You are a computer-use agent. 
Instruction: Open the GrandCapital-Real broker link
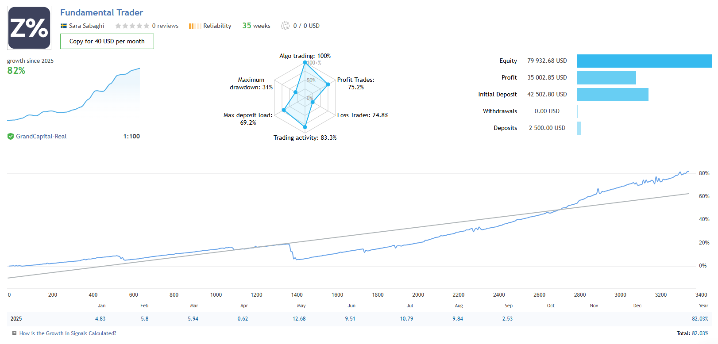click(41, 137)
